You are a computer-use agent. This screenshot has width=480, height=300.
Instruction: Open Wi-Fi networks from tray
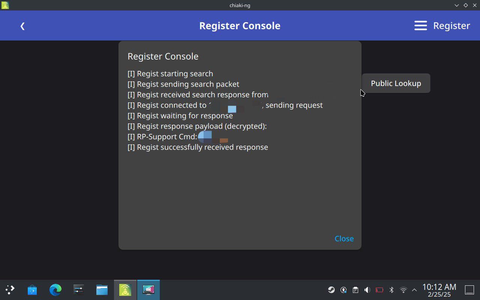(x=403, y=290)
